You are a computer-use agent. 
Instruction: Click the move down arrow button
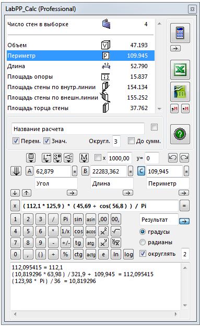pyautogui.click(x=15, y=193)
